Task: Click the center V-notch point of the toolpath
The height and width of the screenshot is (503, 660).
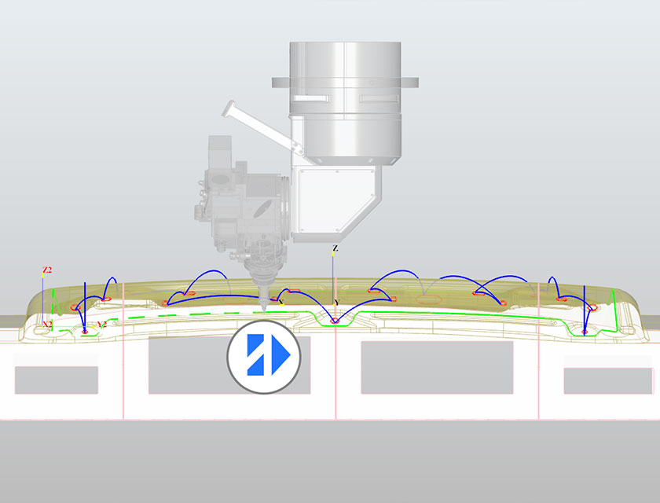Action: [335, 321]
